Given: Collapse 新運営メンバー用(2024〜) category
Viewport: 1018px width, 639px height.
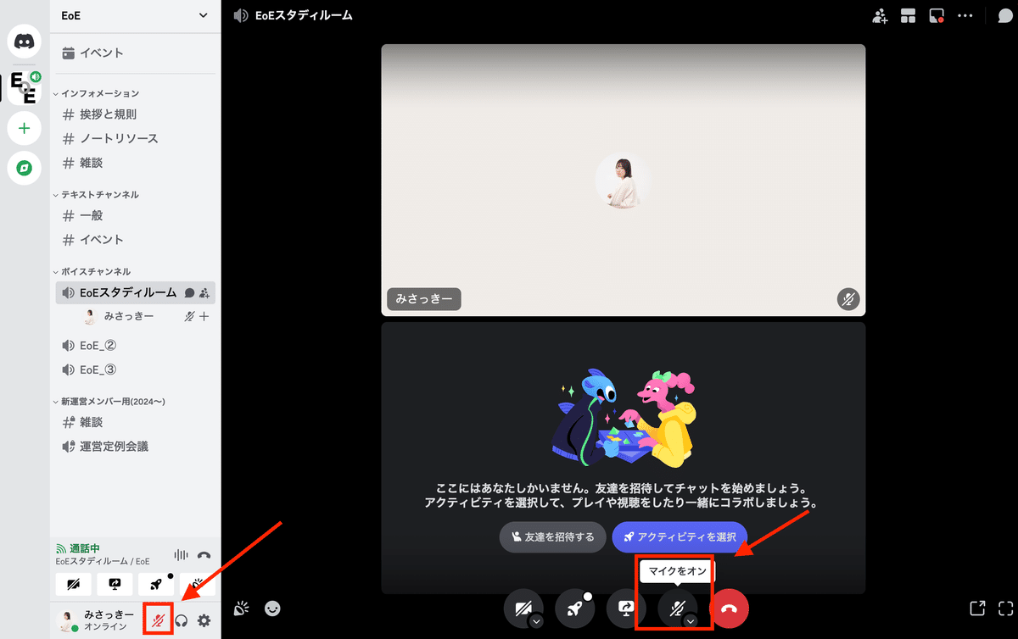Looking at the screenshot, I should pos(109,400).
